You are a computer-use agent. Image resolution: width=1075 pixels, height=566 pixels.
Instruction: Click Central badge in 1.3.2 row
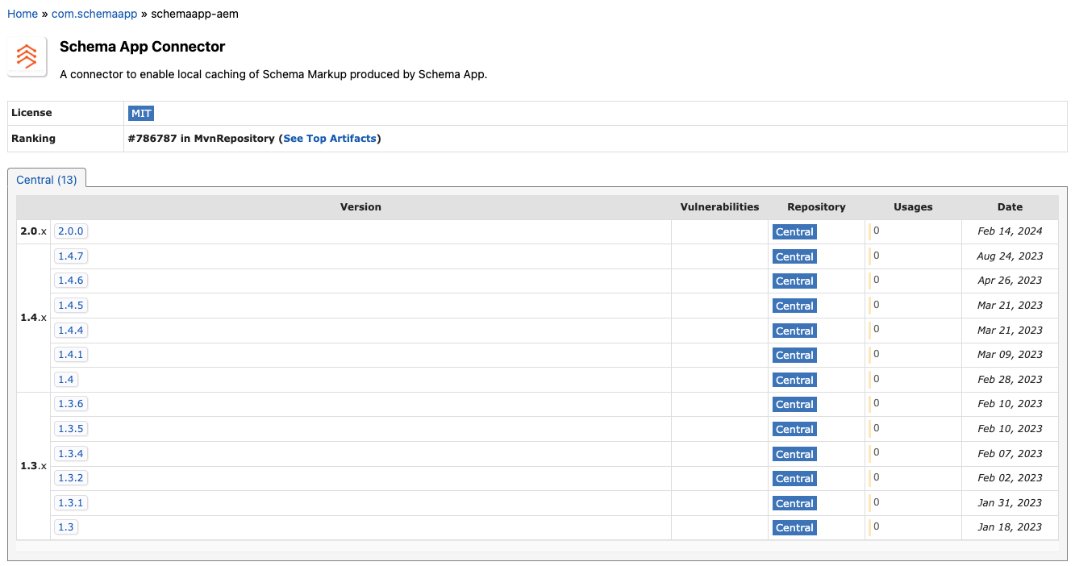[x=794, y=479]
